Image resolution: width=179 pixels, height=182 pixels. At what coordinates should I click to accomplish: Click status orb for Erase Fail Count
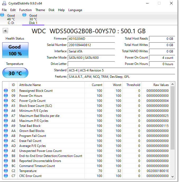6,141
